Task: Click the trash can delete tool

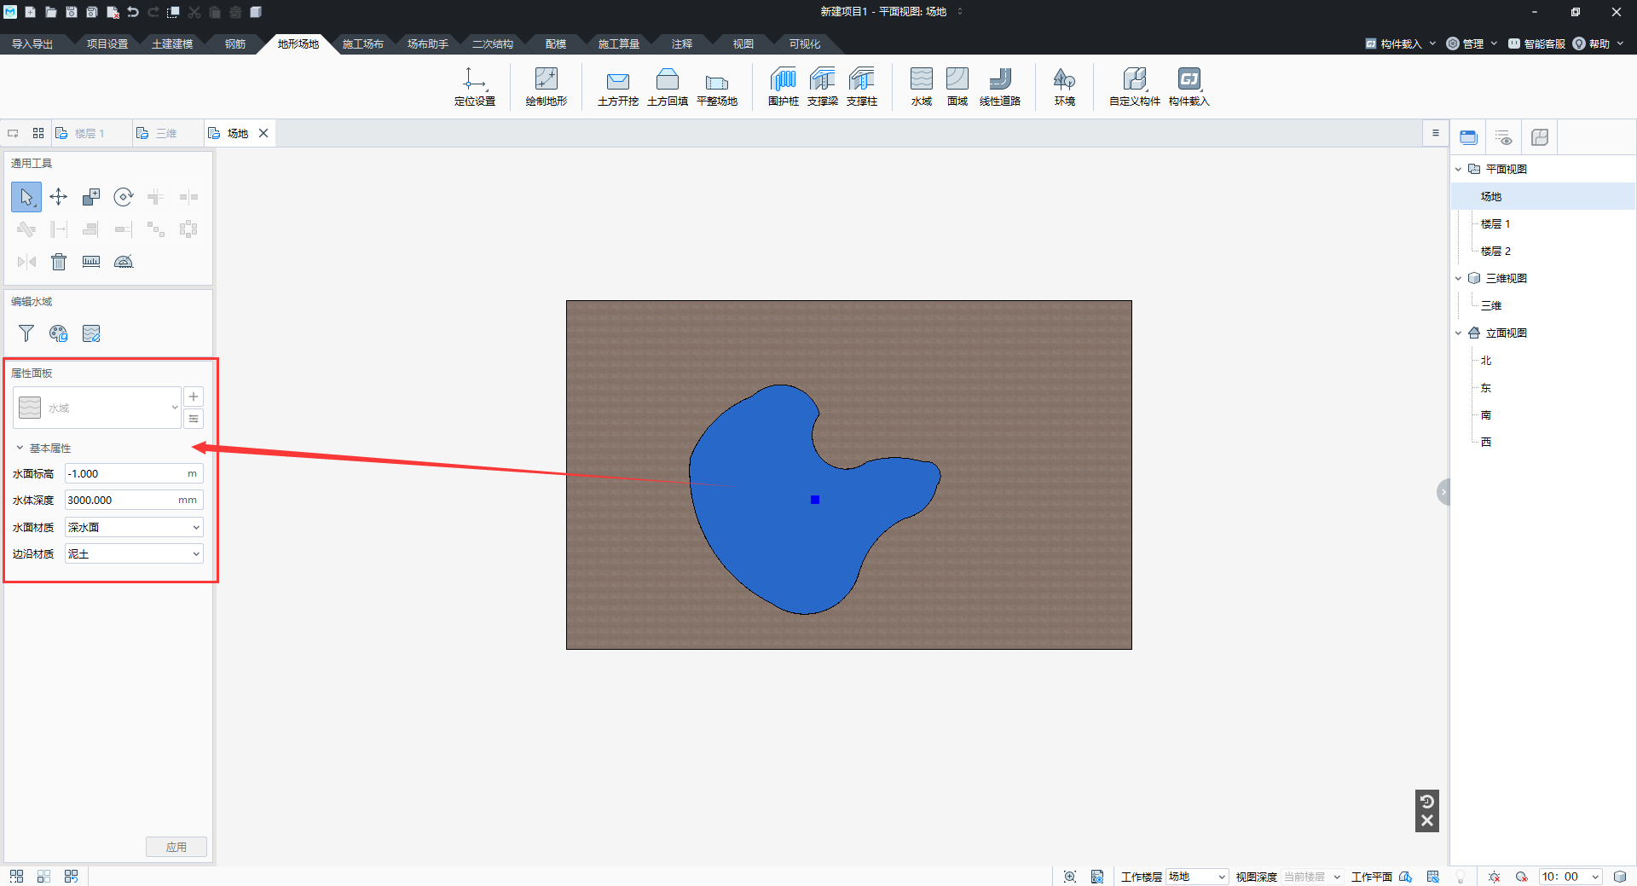Action: (58, 262)
